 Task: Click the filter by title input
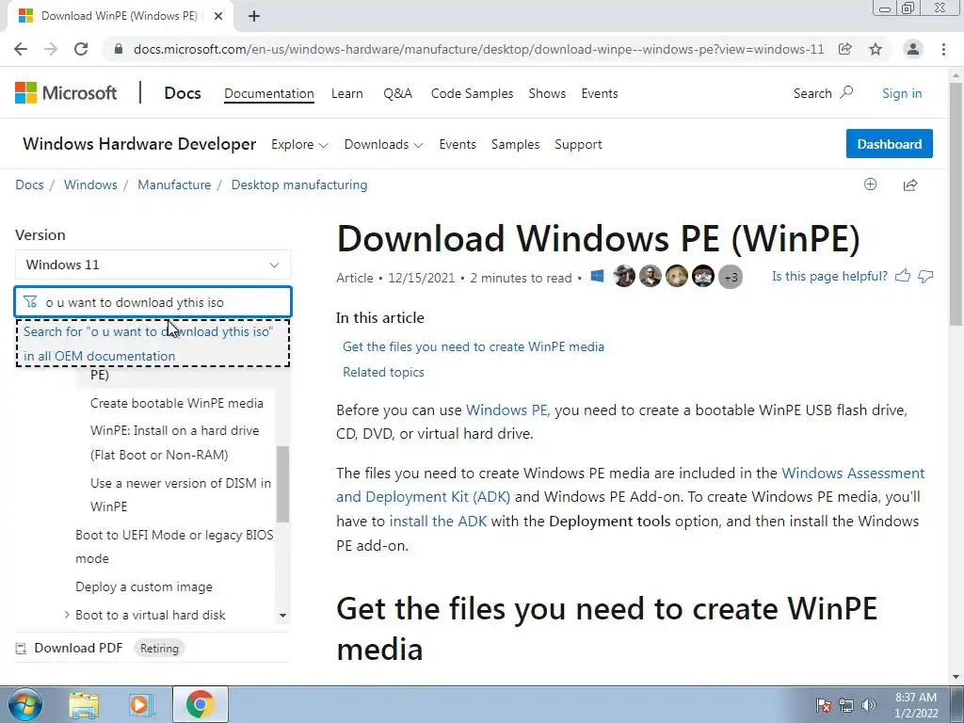[153, 302]
